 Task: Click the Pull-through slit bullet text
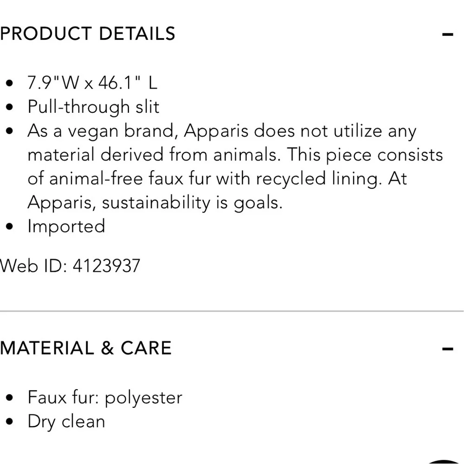(94, 107)
